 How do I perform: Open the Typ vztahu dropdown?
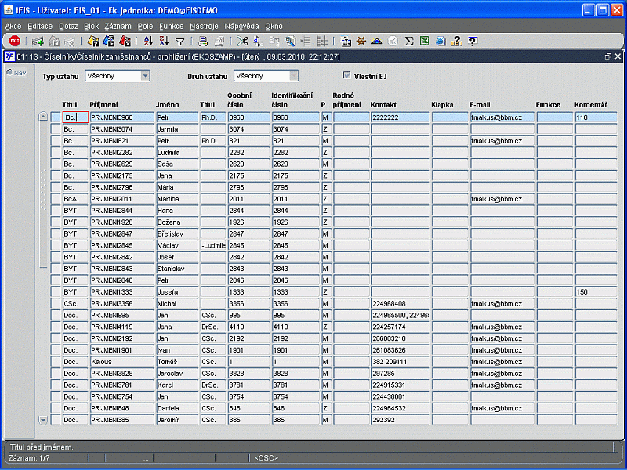145,76
